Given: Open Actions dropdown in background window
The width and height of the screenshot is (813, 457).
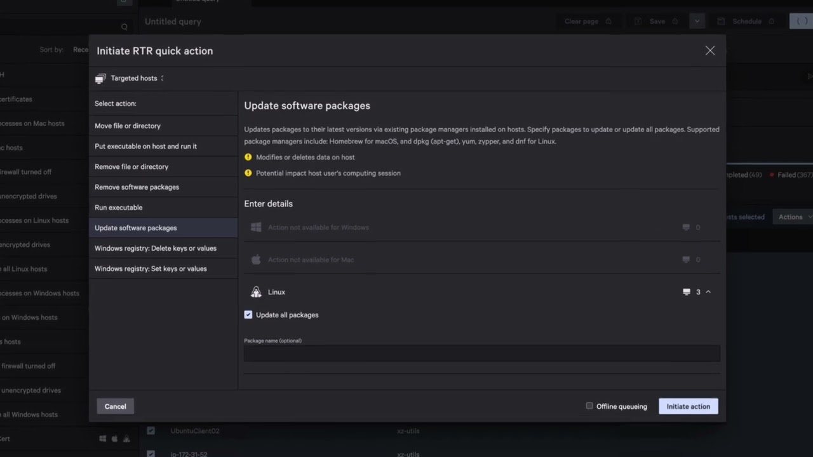Looking at the screenshot, I should pyautogui.click(x=794, y=217).
